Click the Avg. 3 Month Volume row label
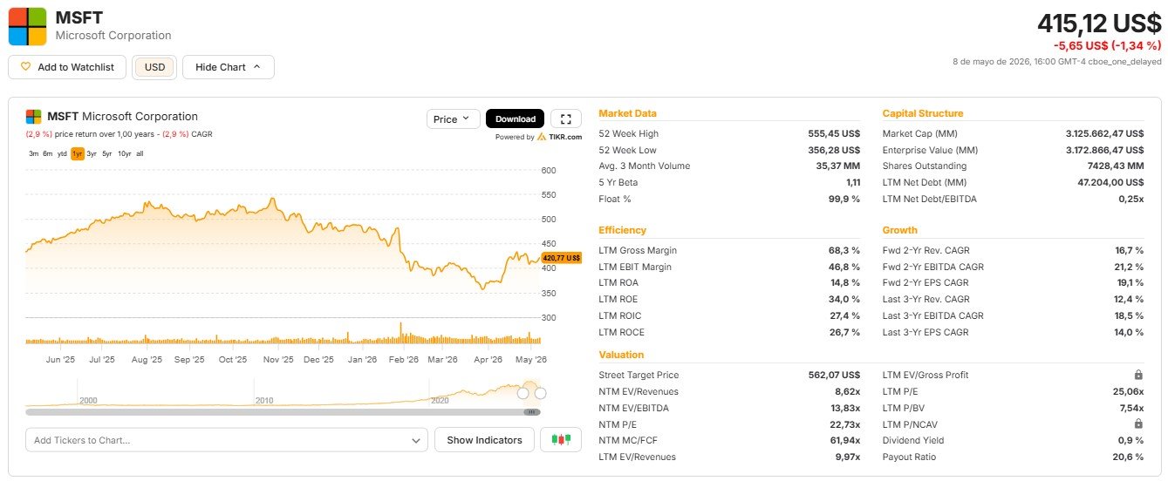The width and height of the screenshot is (1168, 481). click(644, 166)
